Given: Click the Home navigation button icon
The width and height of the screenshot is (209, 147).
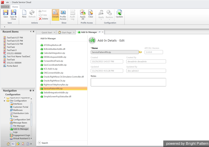Looking at the screenshot, I should point(8,144).
